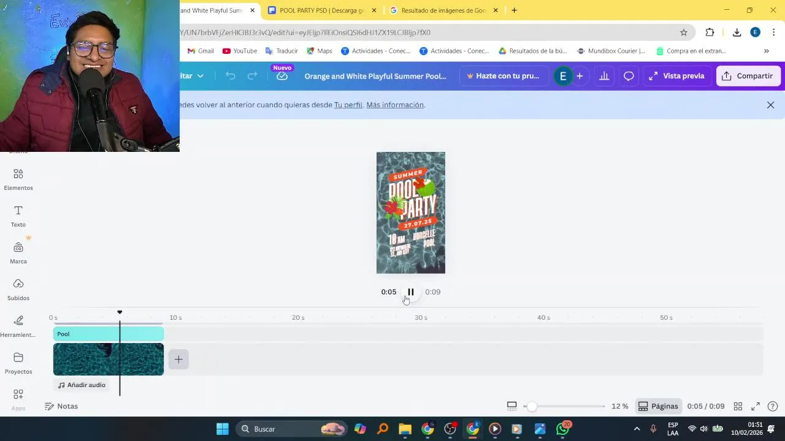Open the Chrome downloads icon
Image resolution: width=785 pixels, height=441 pixels.
(x=737, y=32)
